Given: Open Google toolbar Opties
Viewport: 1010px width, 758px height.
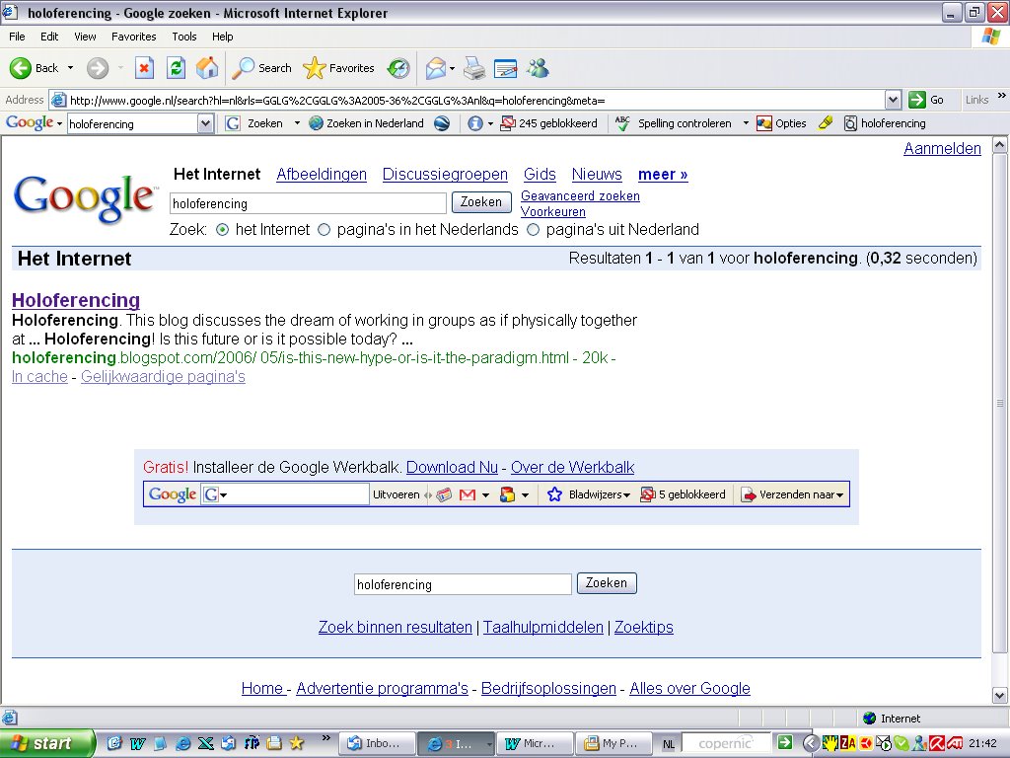Looking at the screenshot, I should [x=781, y=123].
